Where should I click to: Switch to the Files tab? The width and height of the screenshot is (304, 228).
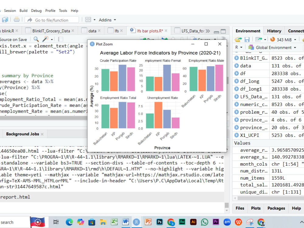(240, 208)
